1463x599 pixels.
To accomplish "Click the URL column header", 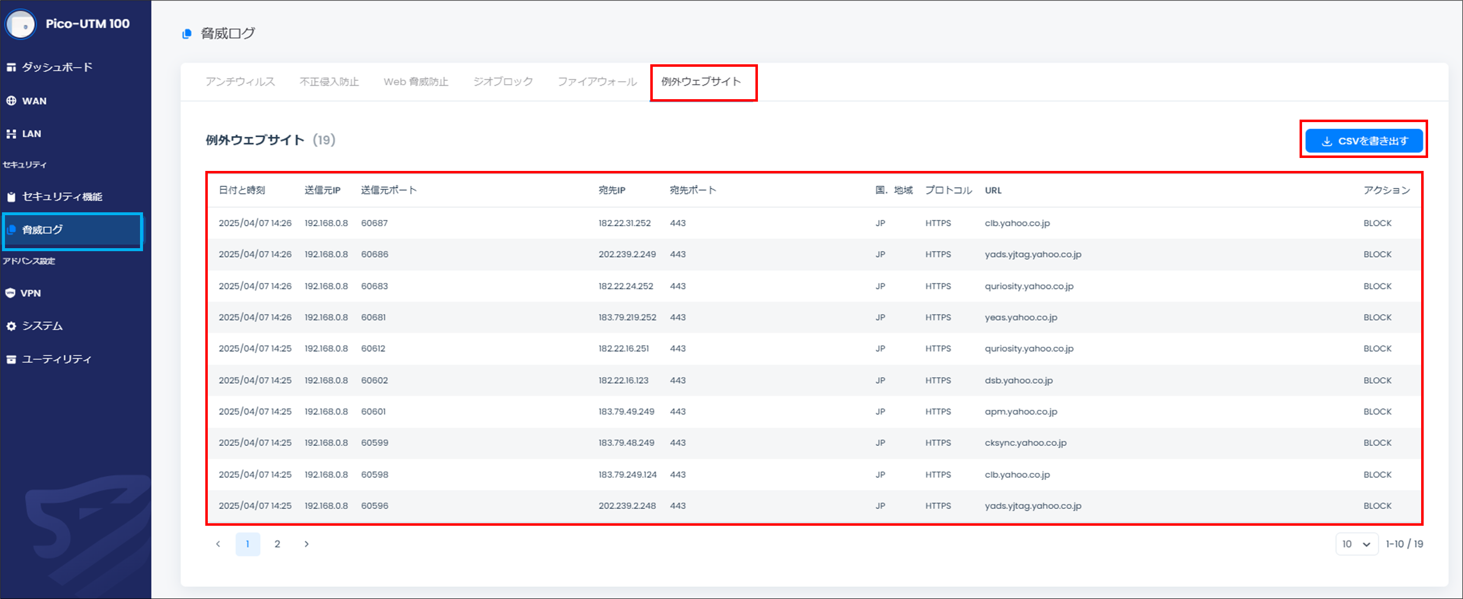I will (x=993, y=190).
